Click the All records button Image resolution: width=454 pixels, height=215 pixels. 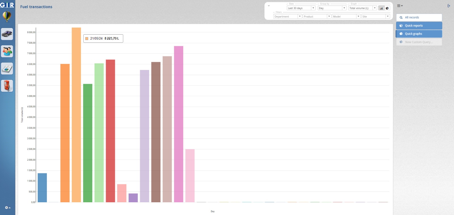click(x=419, y=17)
